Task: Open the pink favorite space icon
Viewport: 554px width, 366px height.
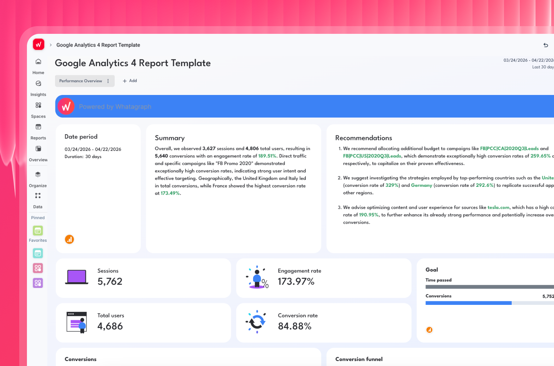Action: [37, 268]
